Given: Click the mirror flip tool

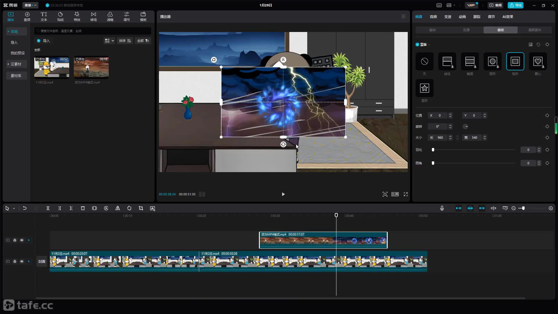Looking at the screenshot, I should 118,208.
